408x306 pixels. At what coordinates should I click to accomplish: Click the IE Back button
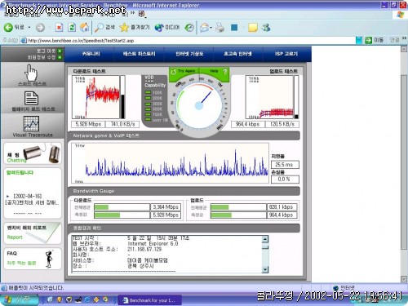click(13, 27)
